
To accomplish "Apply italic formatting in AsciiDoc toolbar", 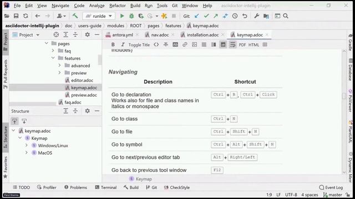I will pyautogui.click(x=123, y=45).
